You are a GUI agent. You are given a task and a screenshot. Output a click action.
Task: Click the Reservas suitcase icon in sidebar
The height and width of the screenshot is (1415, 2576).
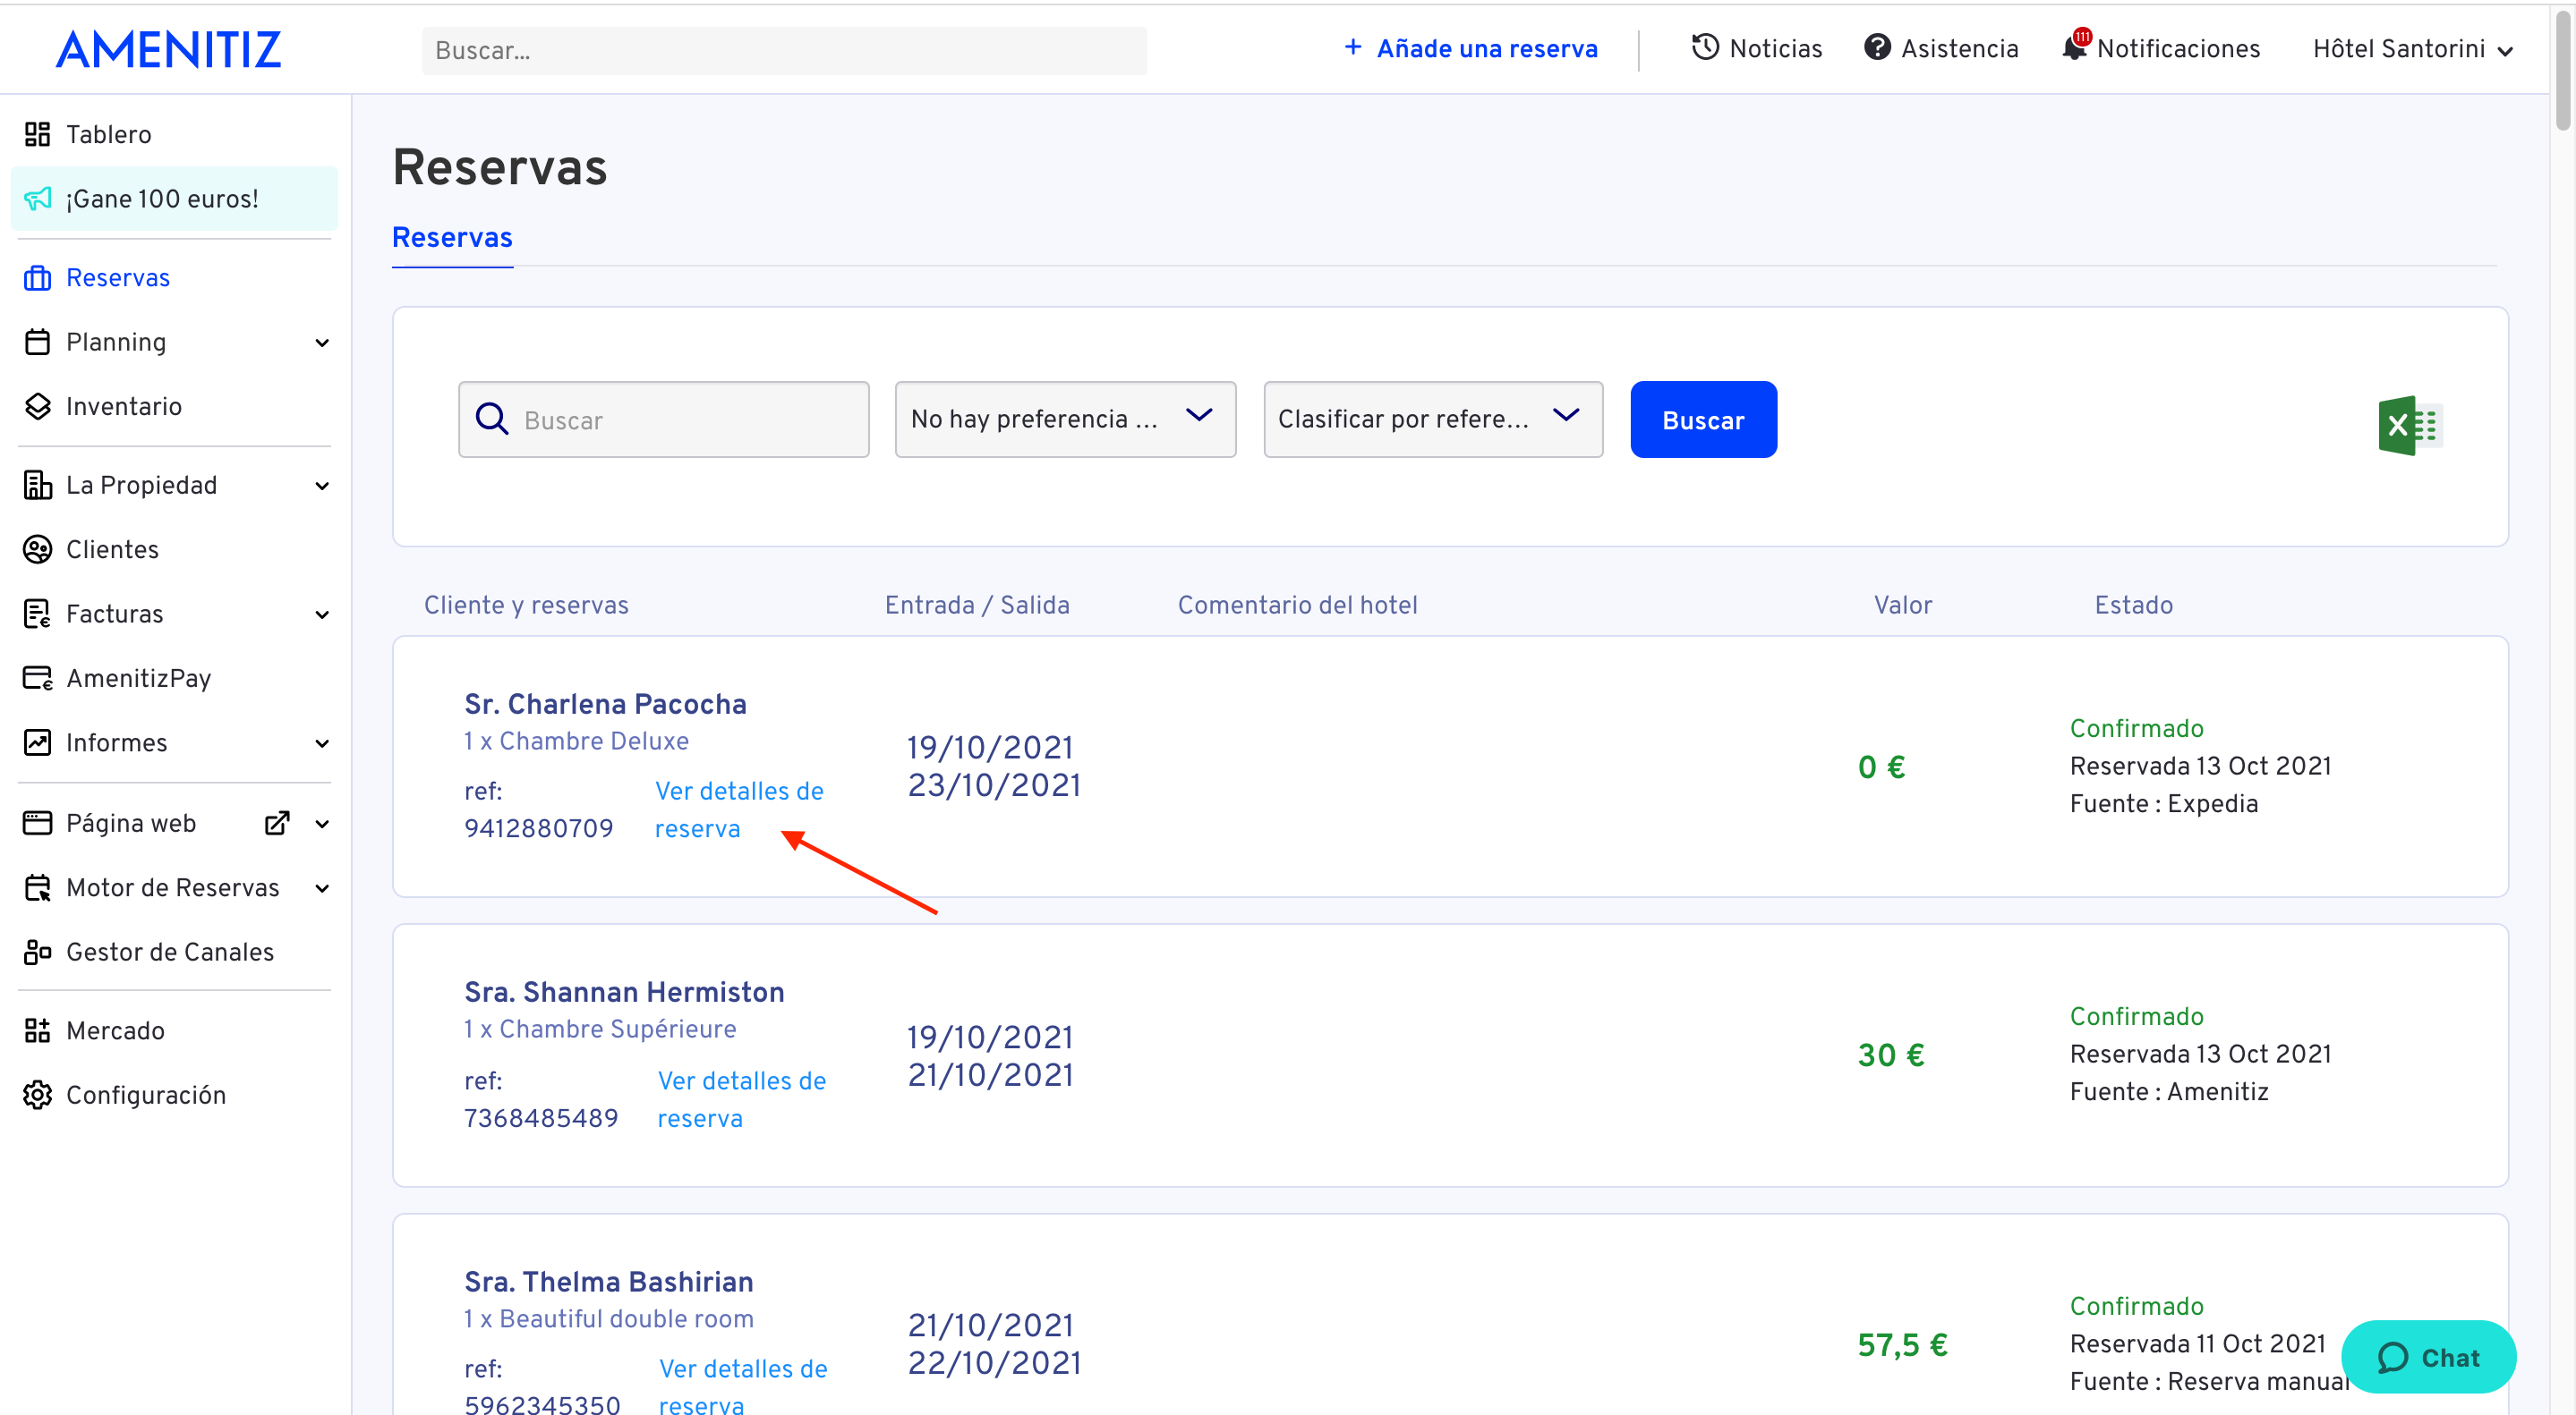tap(37, 278)
